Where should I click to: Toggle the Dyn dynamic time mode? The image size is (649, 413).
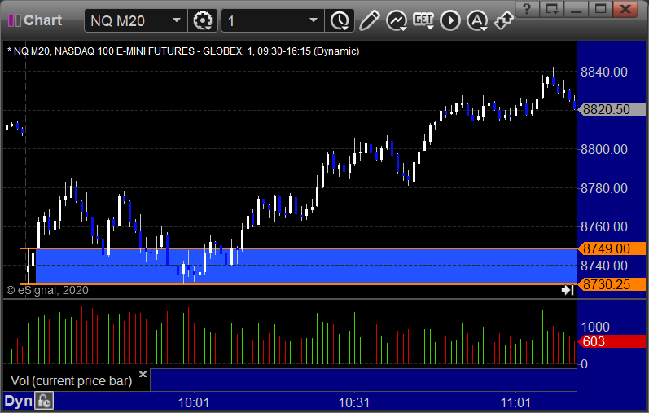coord(18,401)
